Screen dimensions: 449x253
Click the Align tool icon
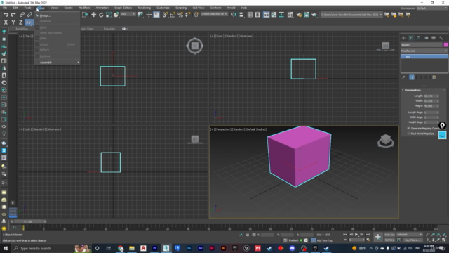click(x=241, y=15)
